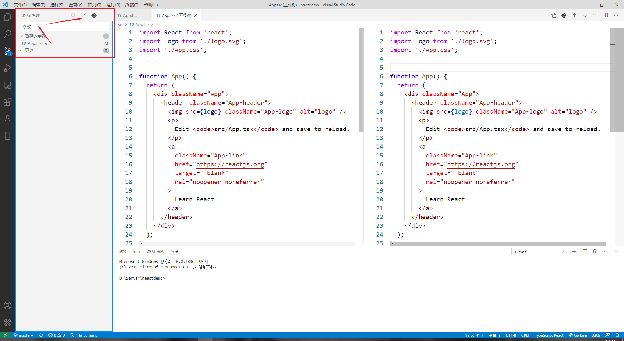Click the commit checkmark in source control
This screenshot has width=624, height=341.
click(84, 15)
